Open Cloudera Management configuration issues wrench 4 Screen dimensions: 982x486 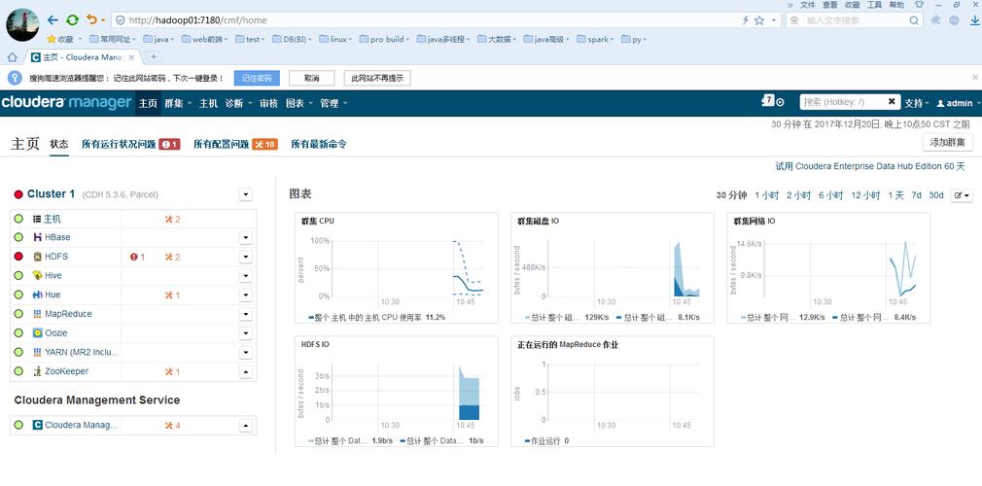(x=172, y=426)
